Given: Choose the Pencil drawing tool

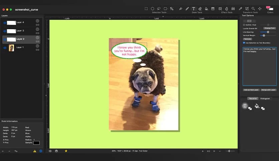Looking at the screenshot, I should 187,9.
